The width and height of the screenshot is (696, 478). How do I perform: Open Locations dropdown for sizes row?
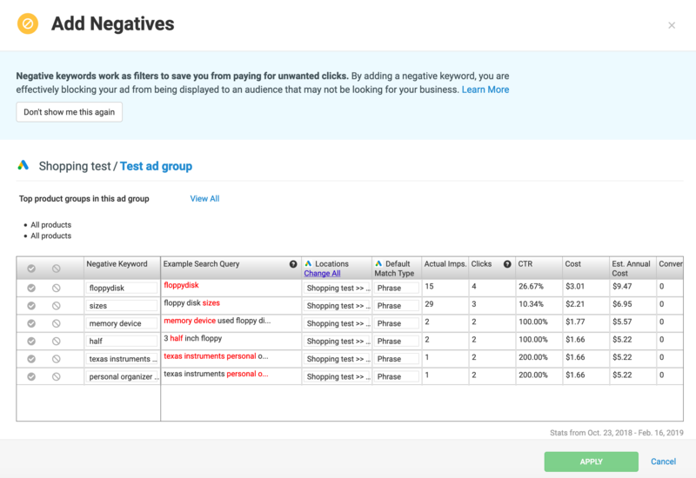click(338, 306)
